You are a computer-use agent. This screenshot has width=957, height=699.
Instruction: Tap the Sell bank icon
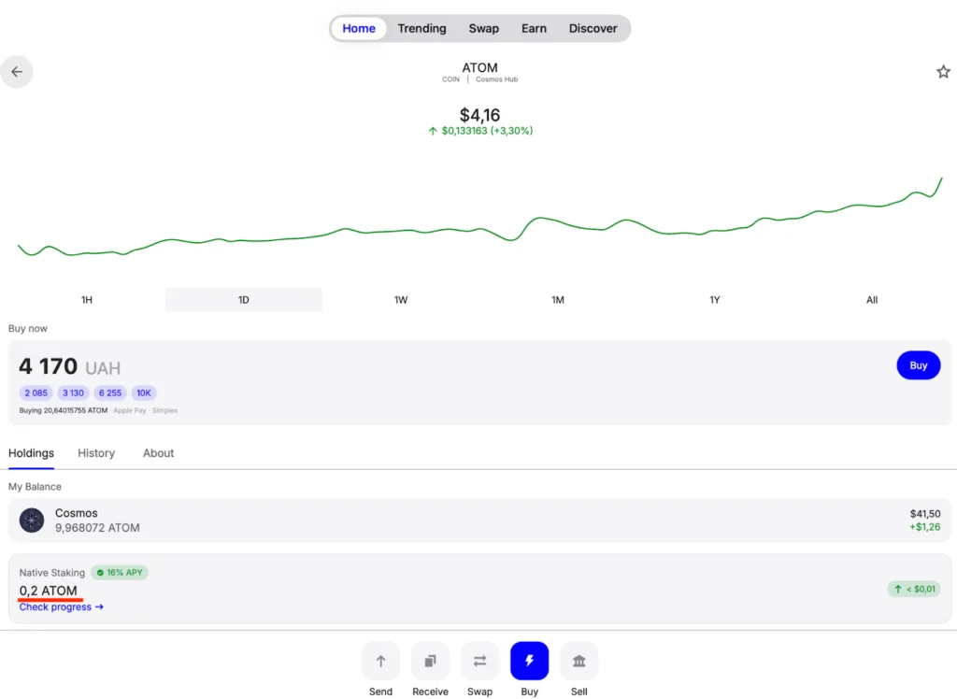[x=578, y=662]
